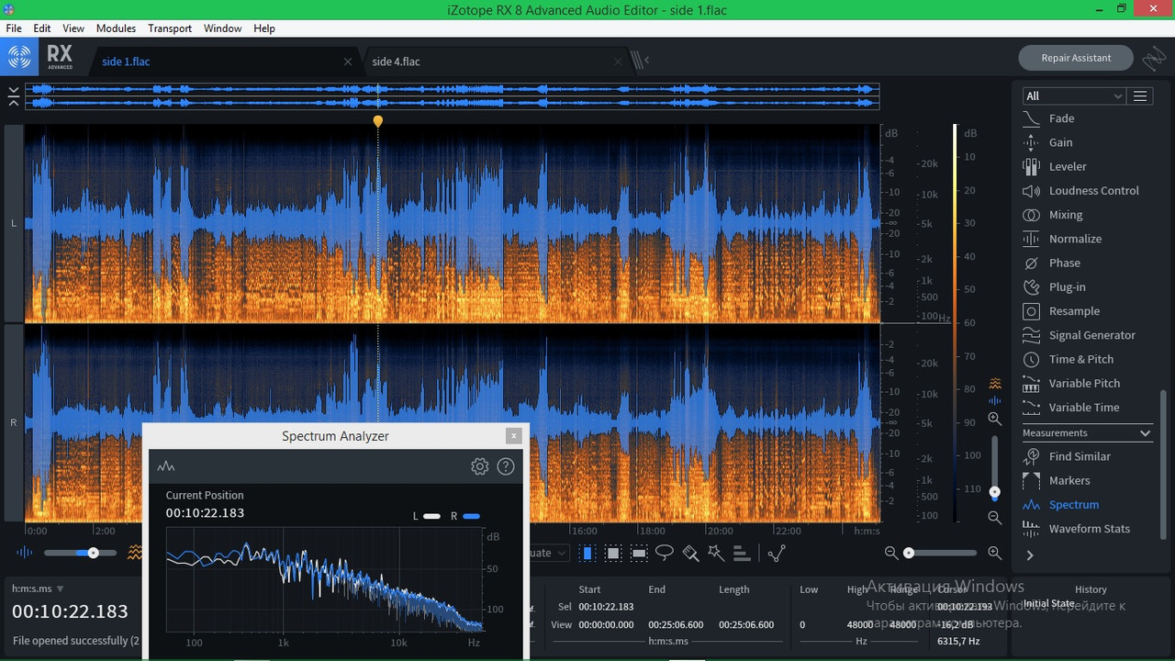
Task: Zoom in vertically with magnifier
Action: coord(994,419)
